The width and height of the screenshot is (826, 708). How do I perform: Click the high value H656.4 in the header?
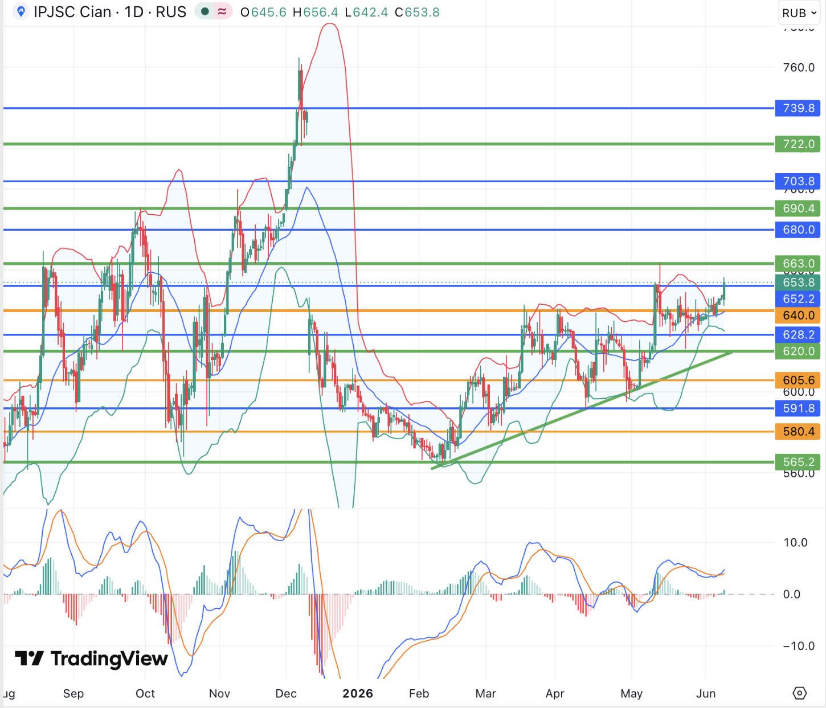coord(316,12)
